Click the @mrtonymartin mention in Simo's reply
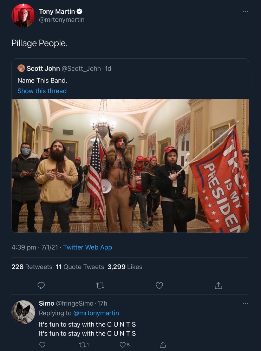Screen dimensions: 261x351 96,313
